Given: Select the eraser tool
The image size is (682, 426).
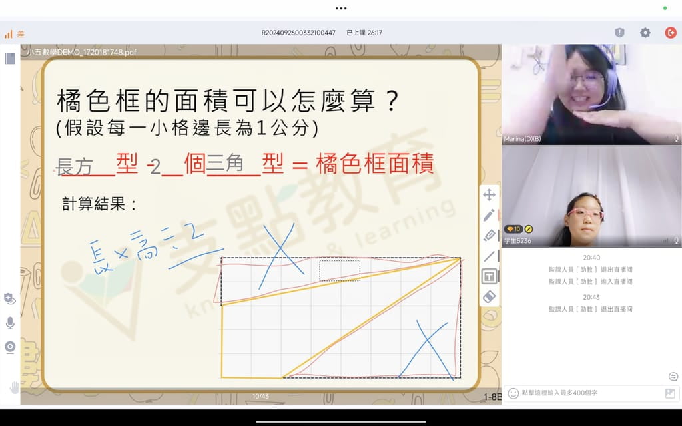Looking at the screenshot, I should point(490,296).
